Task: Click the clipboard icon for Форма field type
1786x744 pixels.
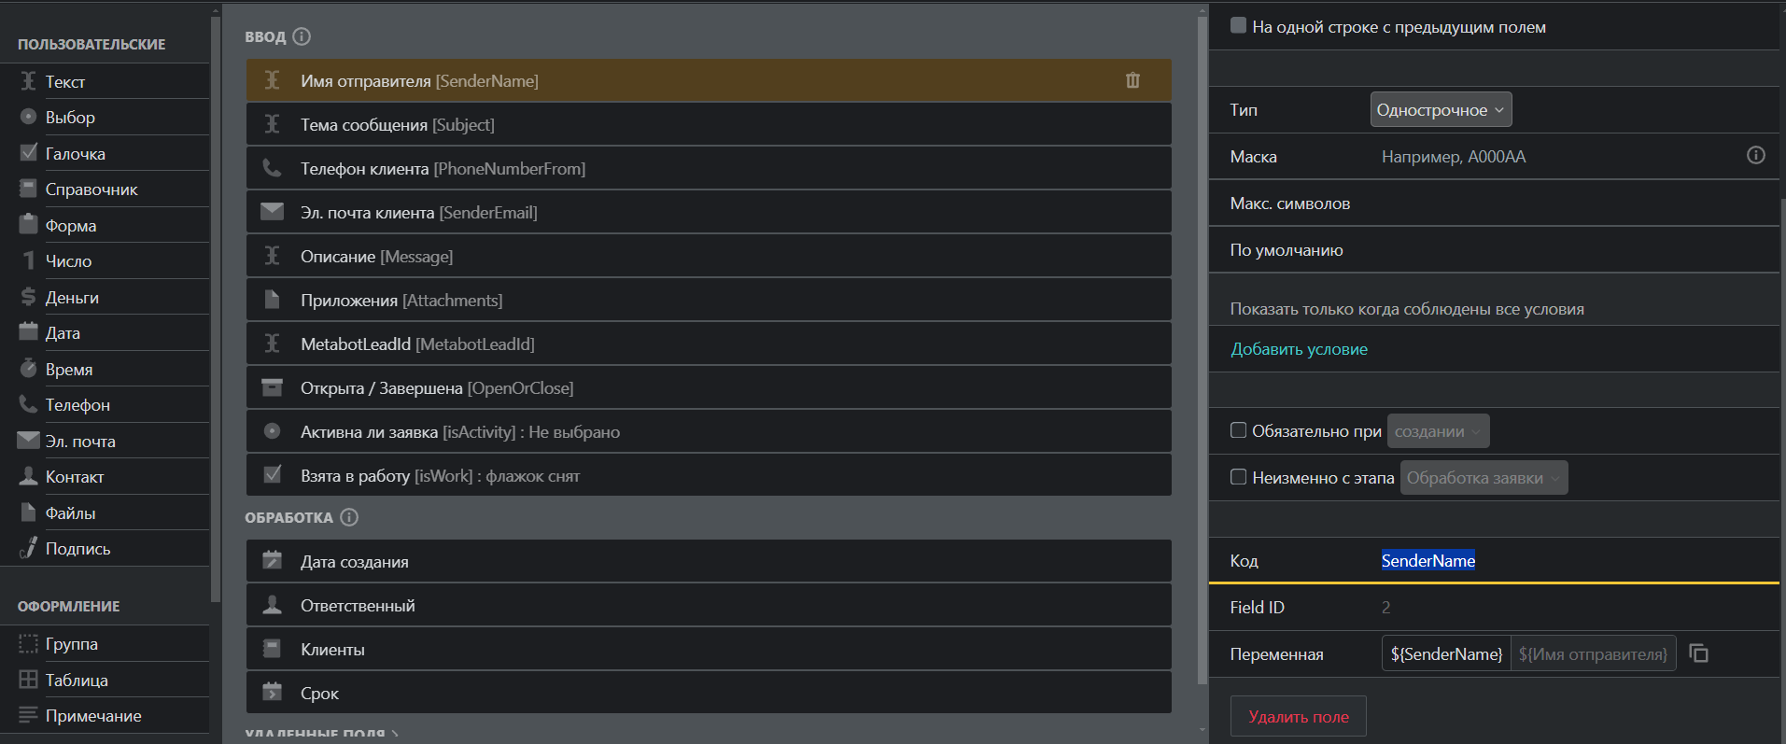Action: pyautogui.click(x=28, y=225)
